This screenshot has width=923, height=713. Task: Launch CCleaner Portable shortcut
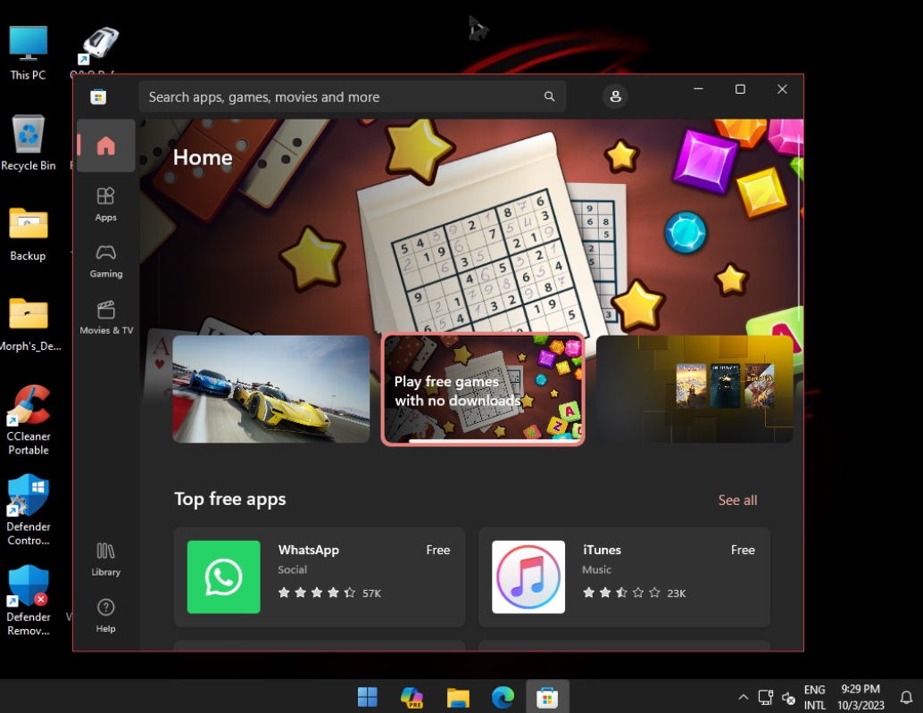29,420
